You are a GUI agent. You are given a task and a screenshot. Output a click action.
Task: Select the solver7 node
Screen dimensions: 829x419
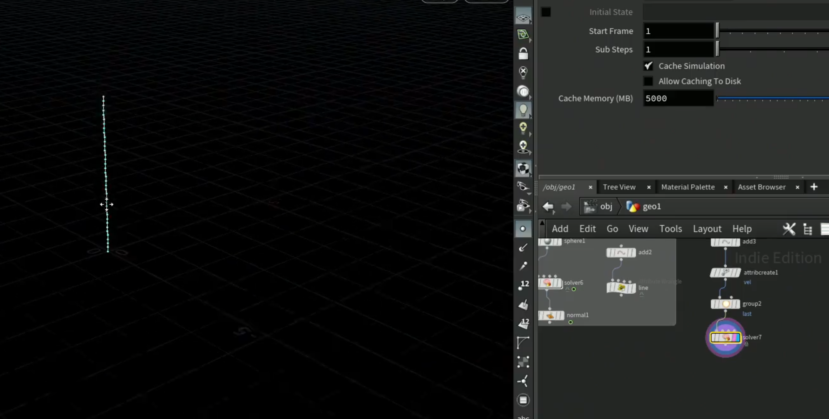(725, 338)
